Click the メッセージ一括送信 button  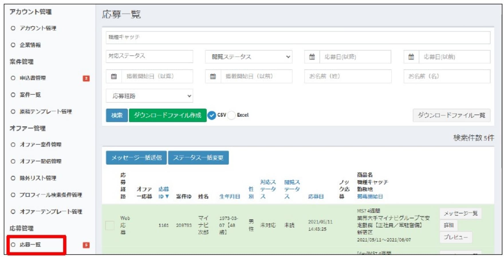(136, 158)
